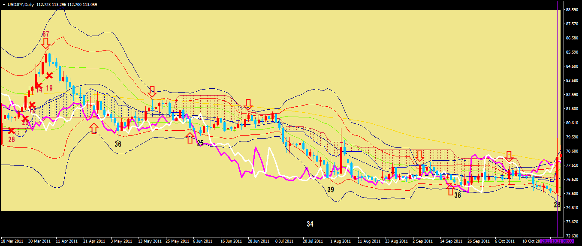Click the black 38 text label
Screen dimensions: 582x246
click(x=458, y=195)
